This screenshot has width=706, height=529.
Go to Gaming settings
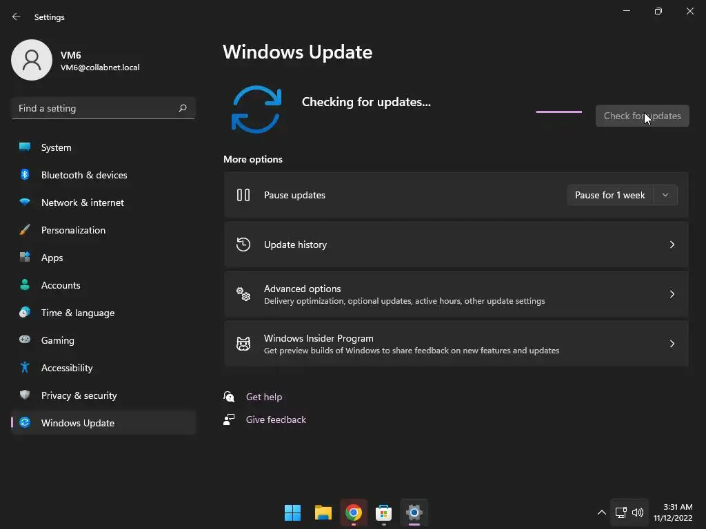tap(103, 340)
